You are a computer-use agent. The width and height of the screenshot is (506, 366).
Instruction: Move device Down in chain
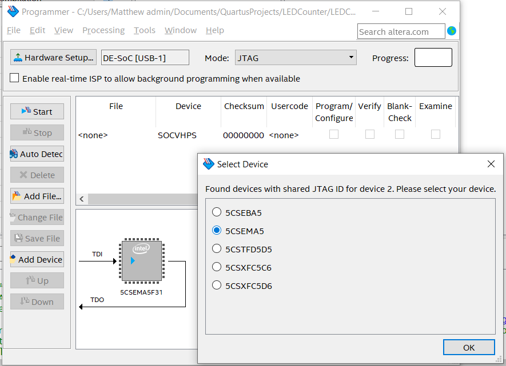click(x=37, y=301)
